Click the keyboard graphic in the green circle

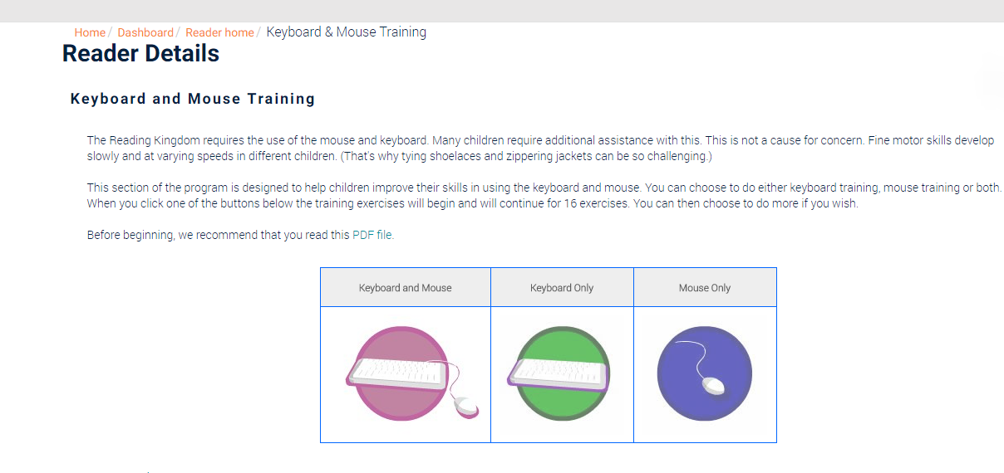[x=559, y=375]
